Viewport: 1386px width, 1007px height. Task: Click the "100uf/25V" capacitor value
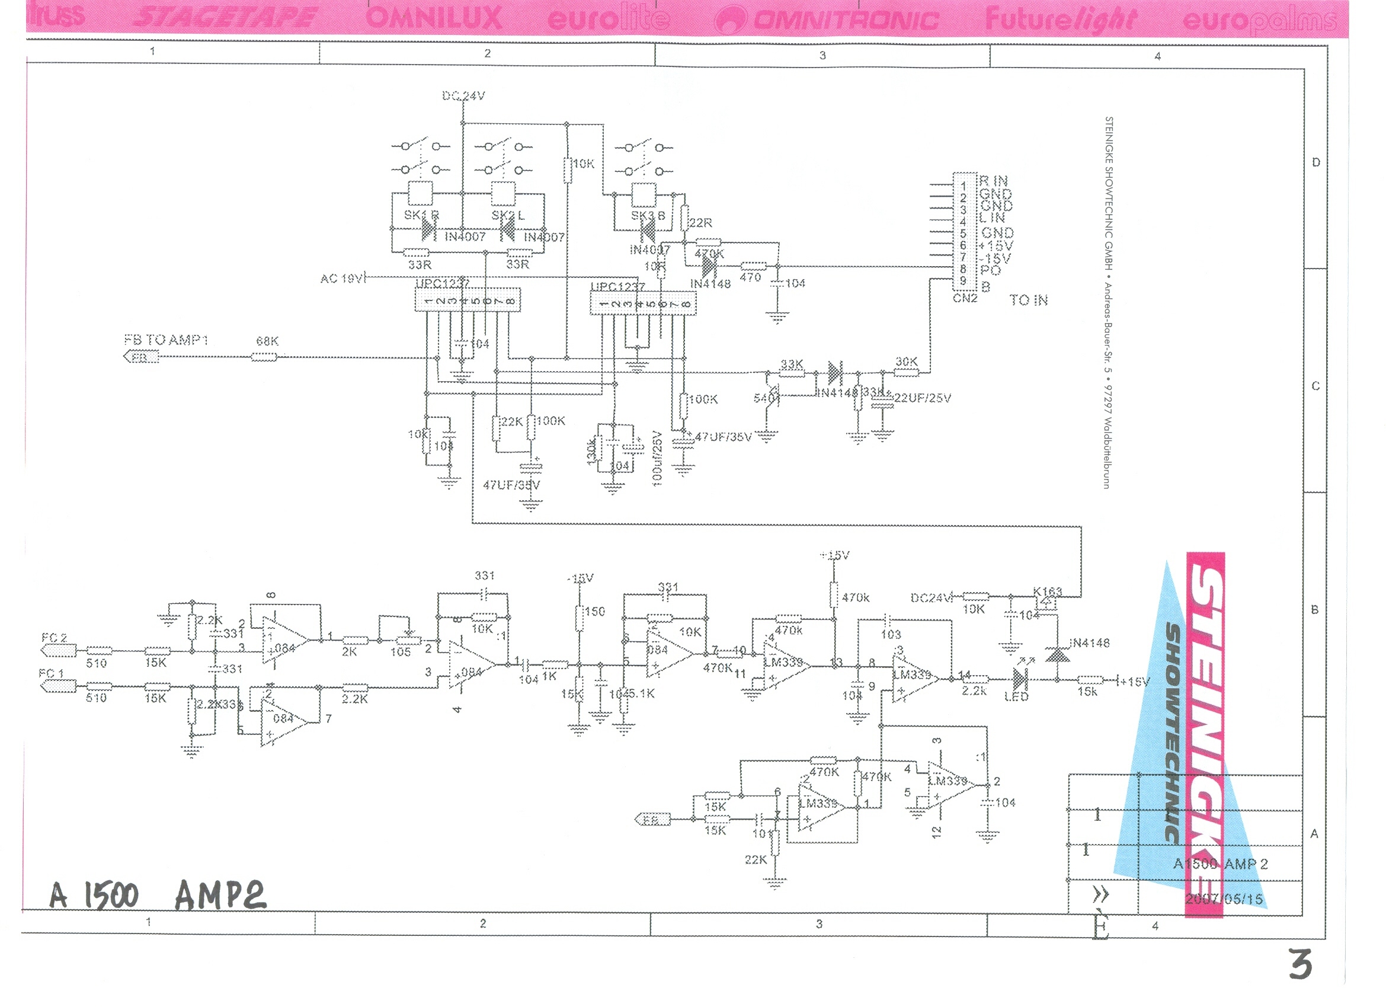click(x=657, y=459)
